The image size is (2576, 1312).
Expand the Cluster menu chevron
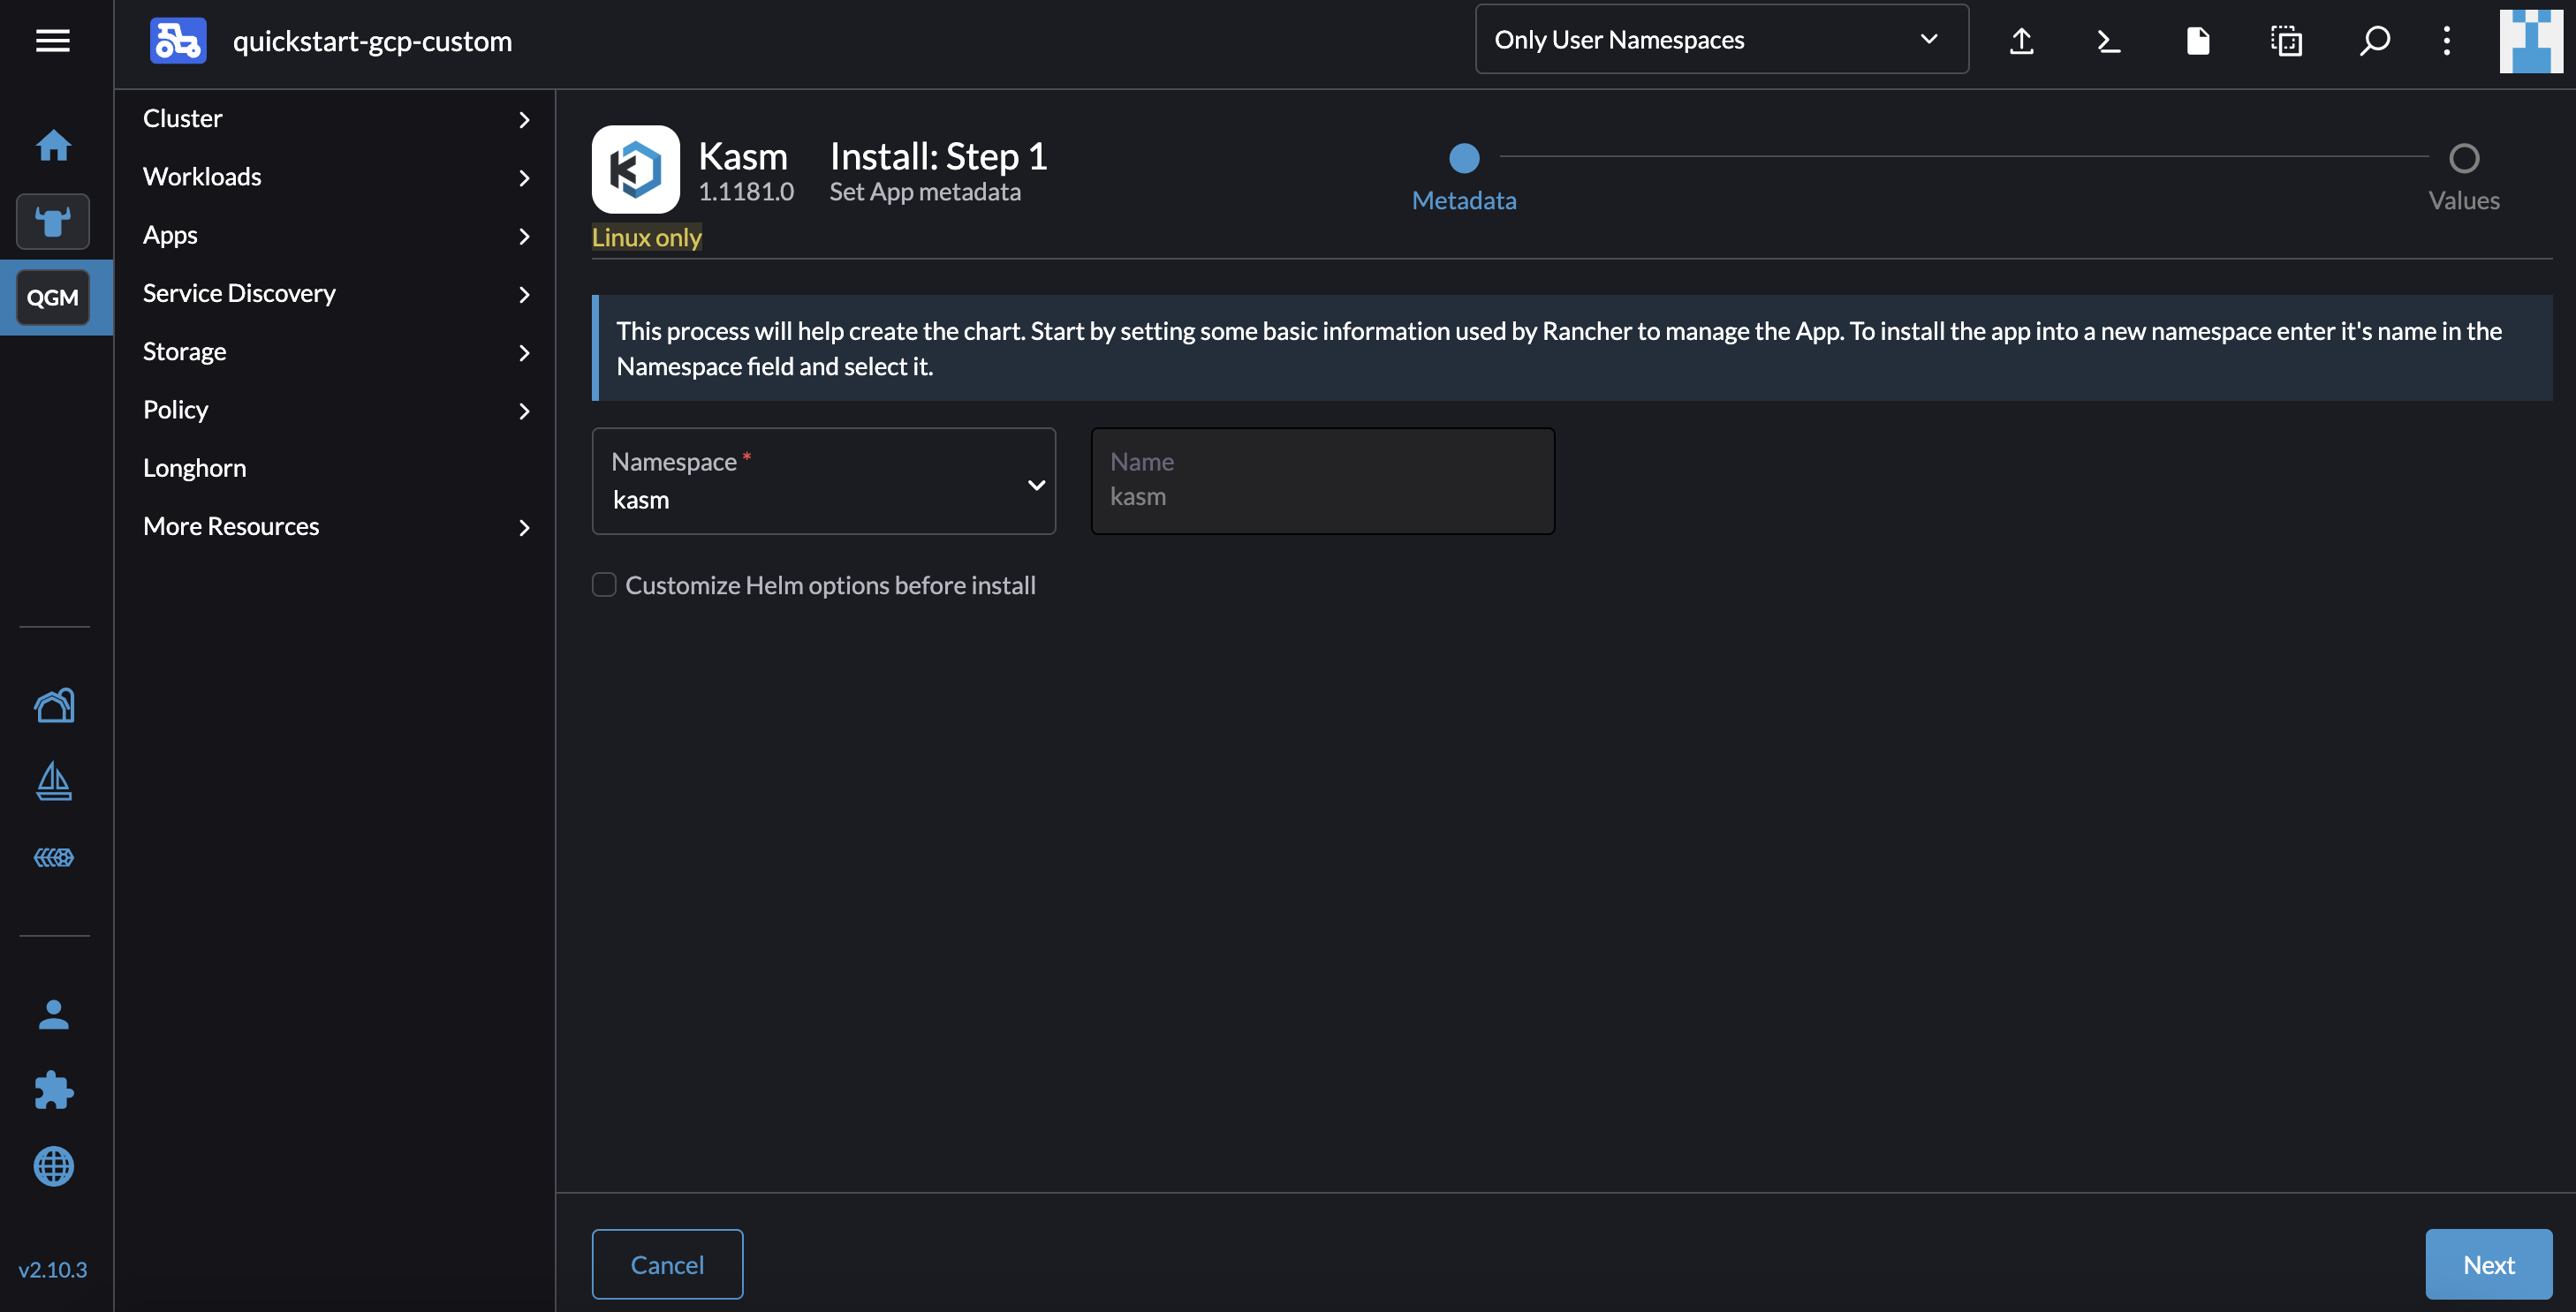[x=524, y=120]
